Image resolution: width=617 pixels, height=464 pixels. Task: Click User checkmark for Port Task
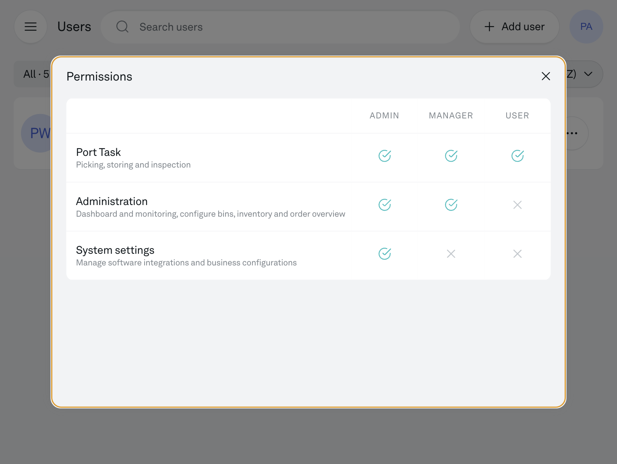coord(518,156)
